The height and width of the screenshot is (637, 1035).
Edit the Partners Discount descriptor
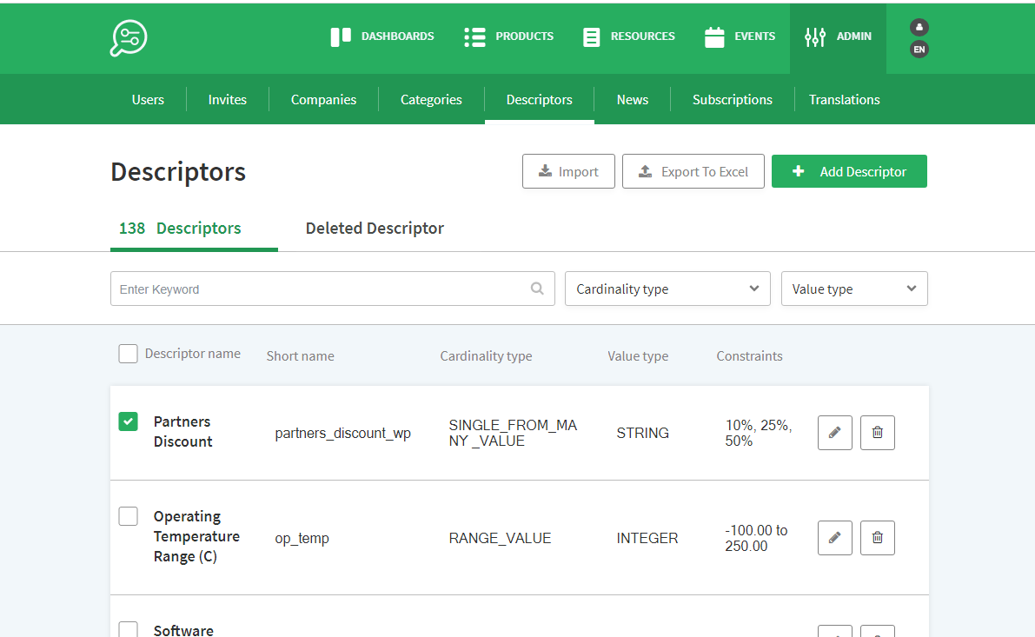(835, 433)
